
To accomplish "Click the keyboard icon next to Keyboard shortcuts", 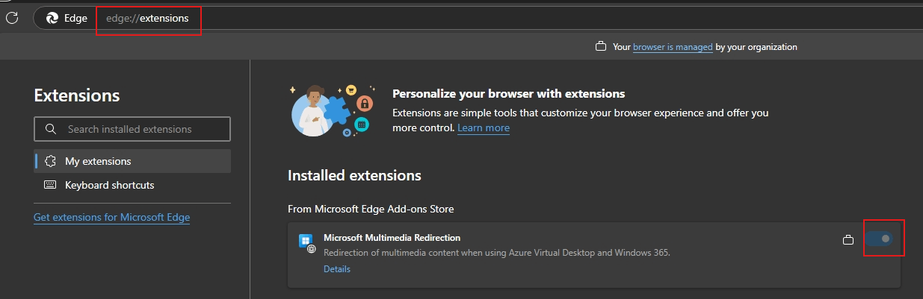I will [51, 185].
